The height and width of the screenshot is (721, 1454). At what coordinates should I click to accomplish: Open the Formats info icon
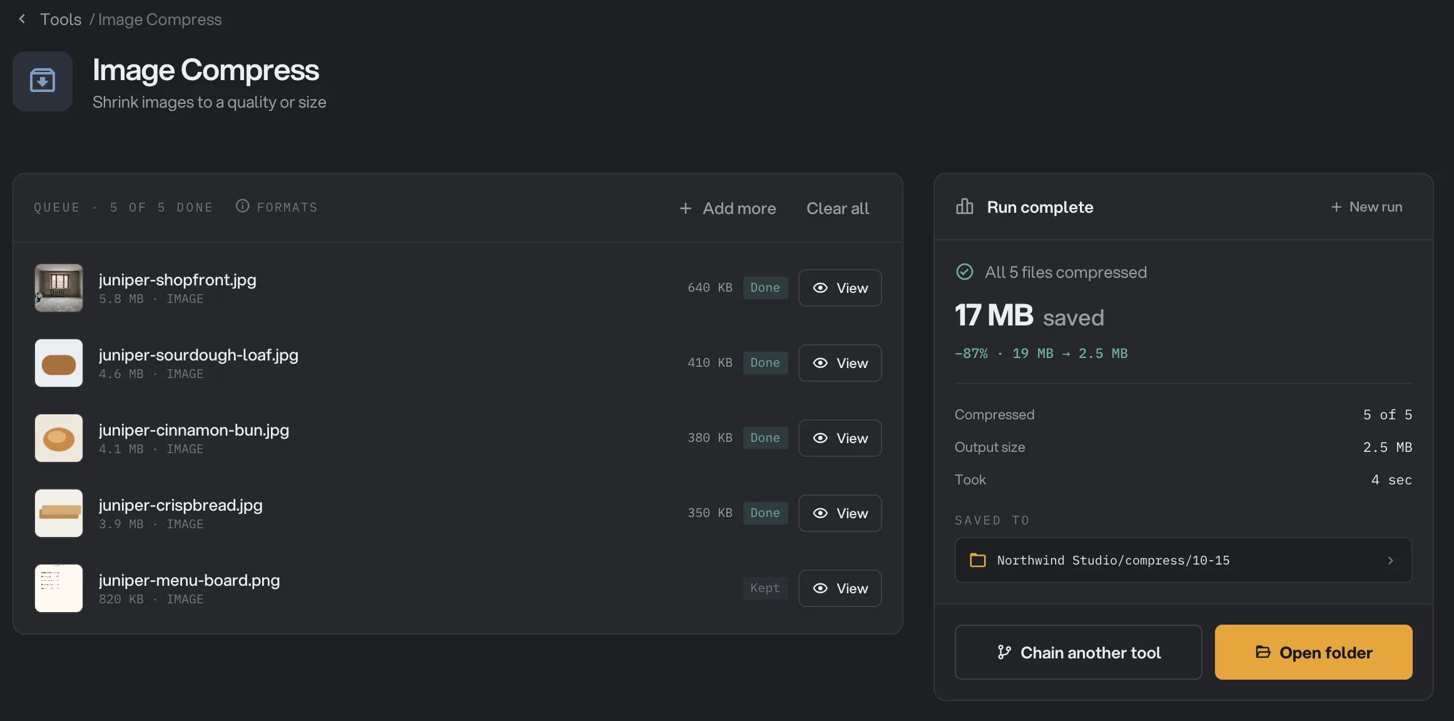point(242,206)
